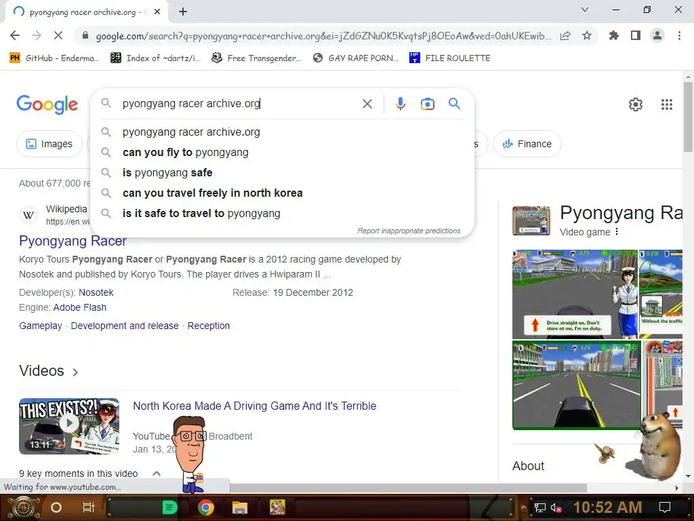Open the Extensions puzzle icon
The width and height of the screenshot is (694, 521).
click(614, 35)
